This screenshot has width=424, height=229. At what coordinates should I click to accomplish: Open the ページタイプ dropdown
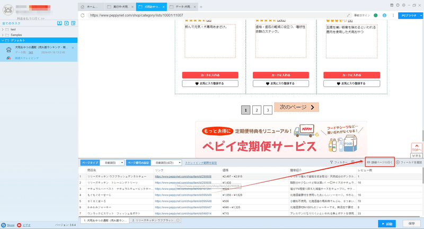tap(112, 163)
